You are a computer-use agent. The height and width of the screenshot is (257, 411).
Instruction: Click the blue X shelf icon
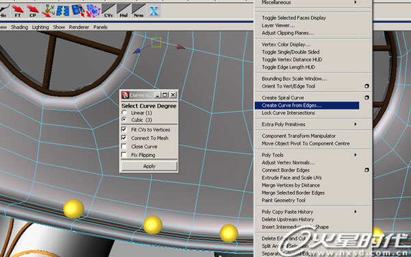(x=154, y=11)
